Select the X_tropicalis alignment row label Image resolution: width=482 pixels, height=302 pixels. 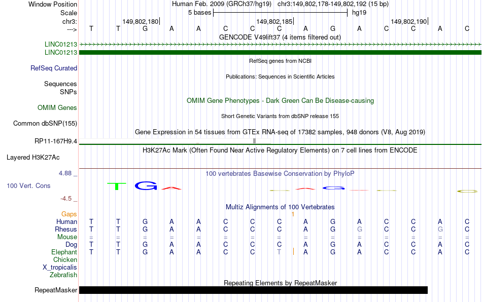tap(60, 268)
